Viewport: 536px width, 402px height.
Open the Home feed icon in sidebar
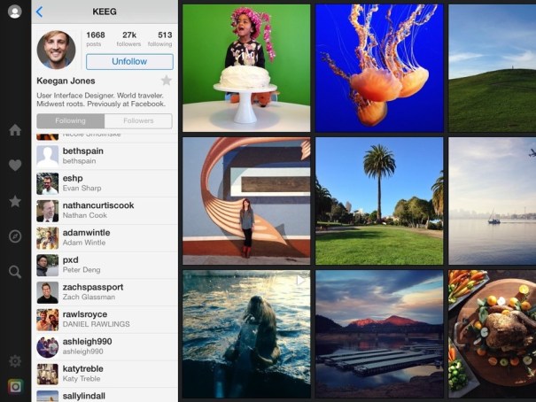click(x=15, y=130)
